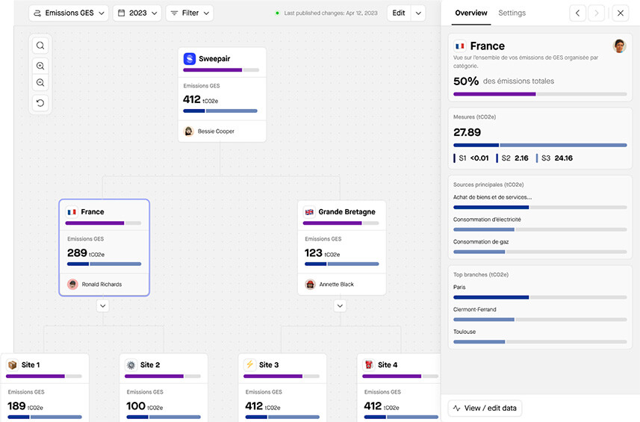Reset the canvas view with rotate icon
Screen dimensions: 640x422
click(40, 103)
